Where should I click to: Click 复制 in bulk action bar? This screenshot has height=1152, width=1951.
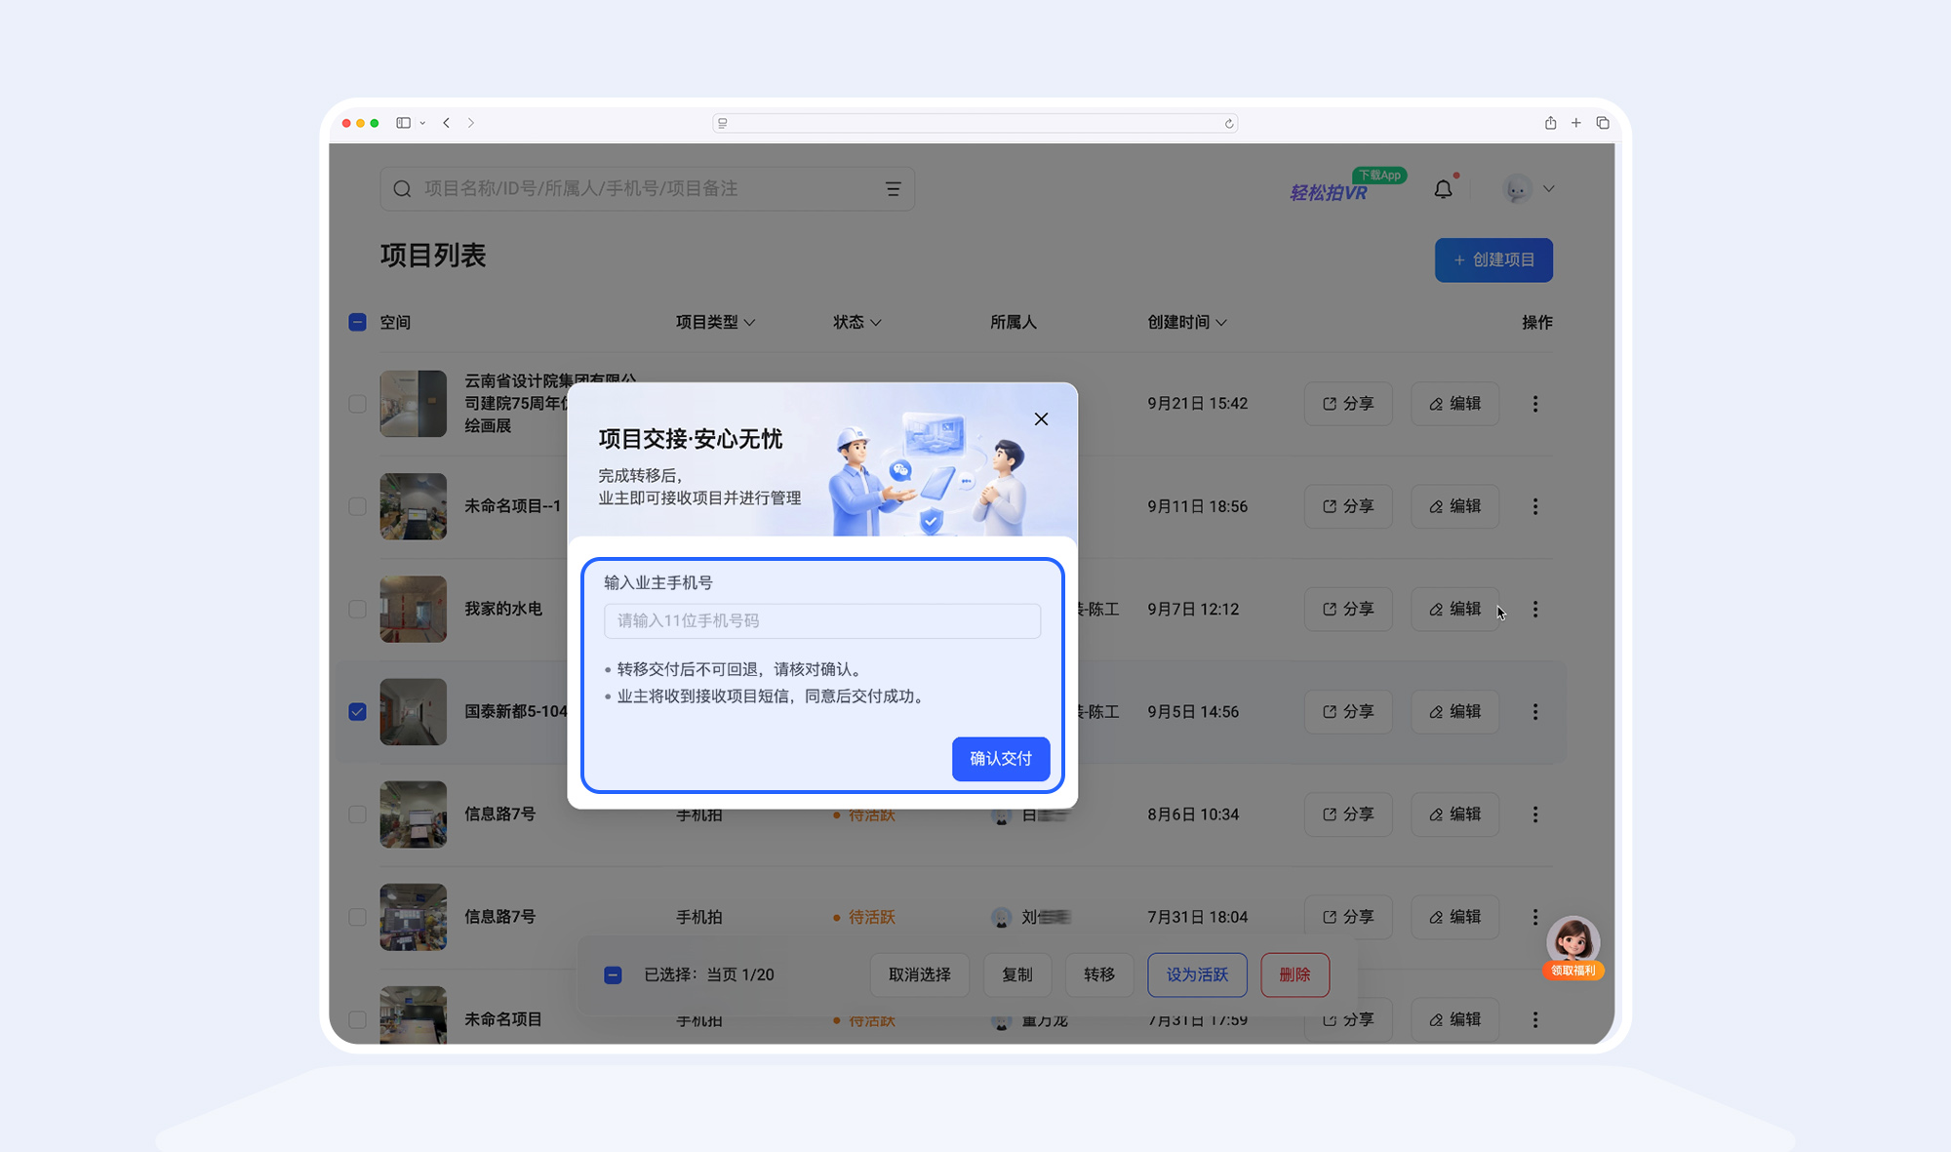tap(1016, 974)
